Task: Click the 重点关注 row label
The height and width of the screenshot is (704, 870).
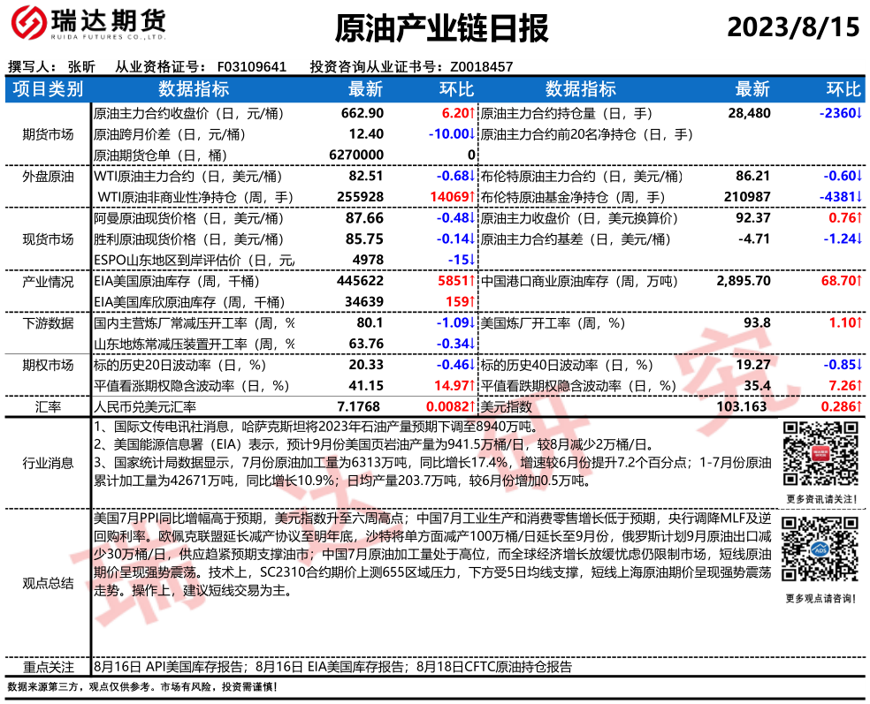Action: [48, 667]
